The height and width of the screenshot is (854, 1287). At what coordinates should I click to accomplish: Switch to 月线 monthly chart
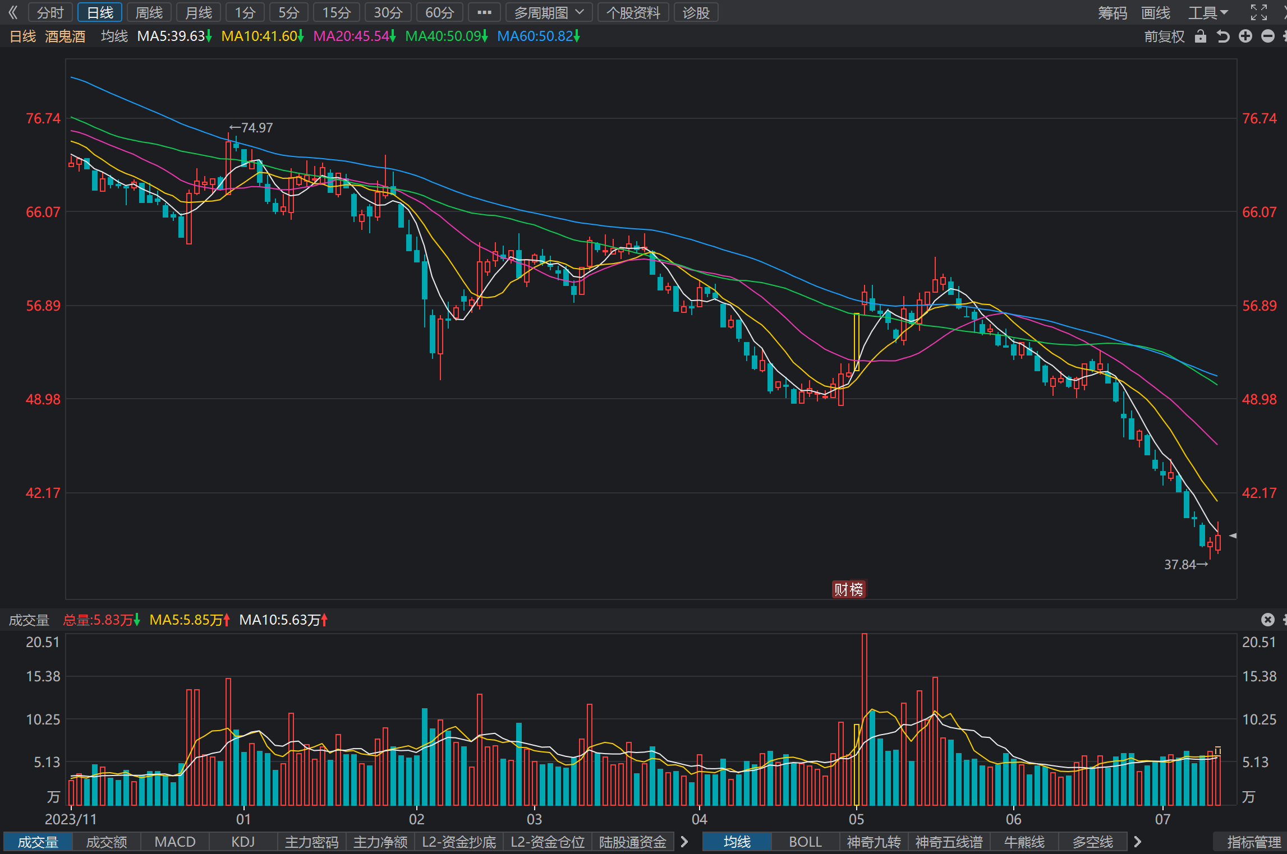tap(199, 12)
